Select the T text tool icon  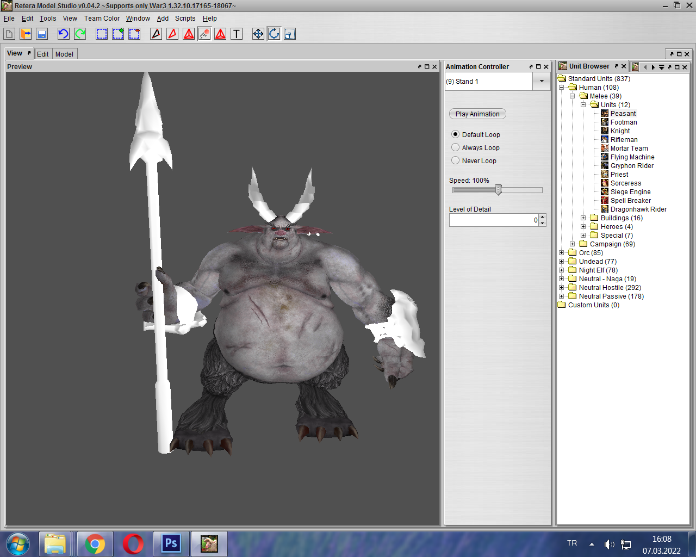tap(237, 34)
